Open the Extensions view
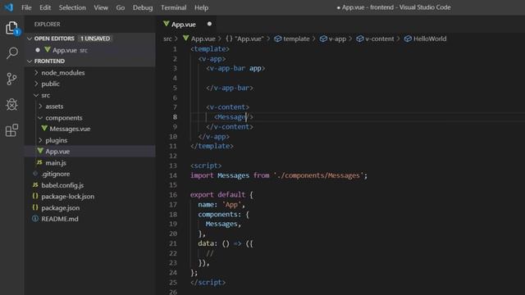 11,130
